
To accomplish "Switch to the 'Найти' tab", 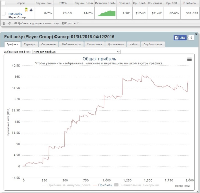I will click(133, 44).
